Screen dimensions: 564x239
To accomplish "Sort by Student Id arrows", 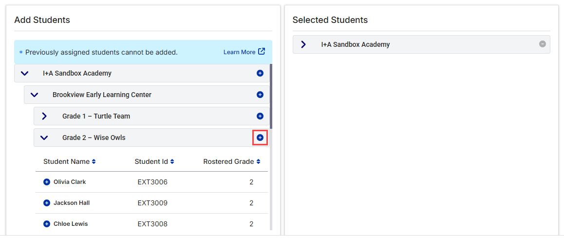I will click(172, 162).
